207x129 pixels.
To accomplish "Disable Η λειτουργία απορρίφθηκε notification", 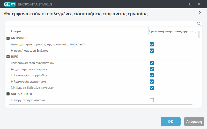I will (152, 75).
